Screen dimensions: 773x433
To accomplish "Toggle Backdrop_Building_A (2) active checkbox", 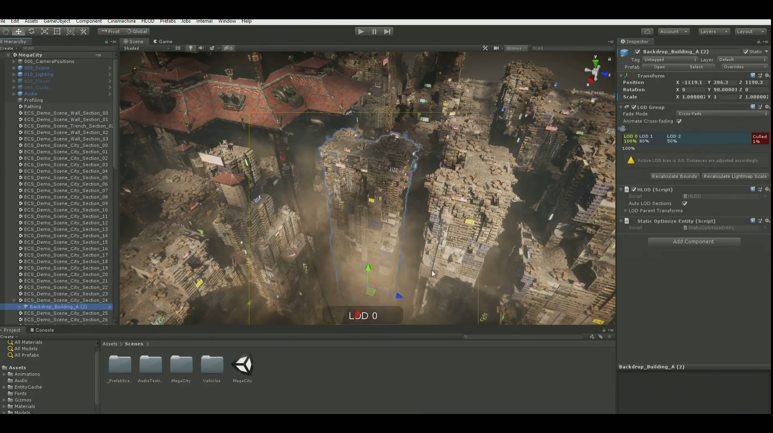I will [x=638, y=52].
